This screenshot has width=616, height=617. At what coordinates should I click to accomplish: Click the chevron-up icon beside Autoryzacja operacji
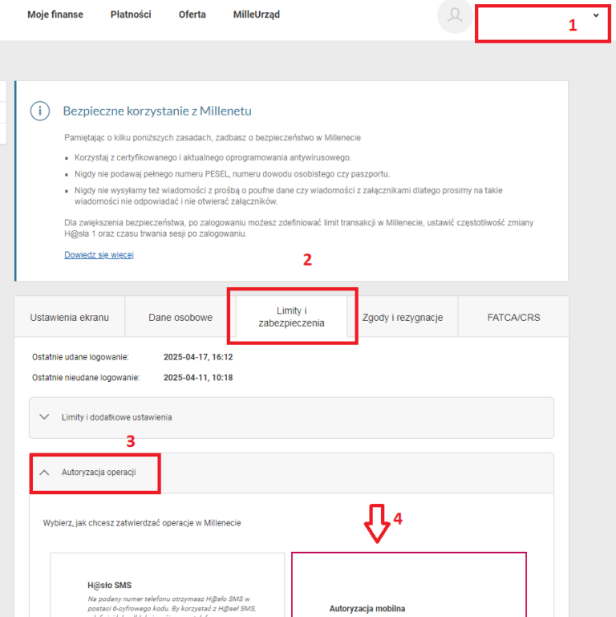coord(45,473)
